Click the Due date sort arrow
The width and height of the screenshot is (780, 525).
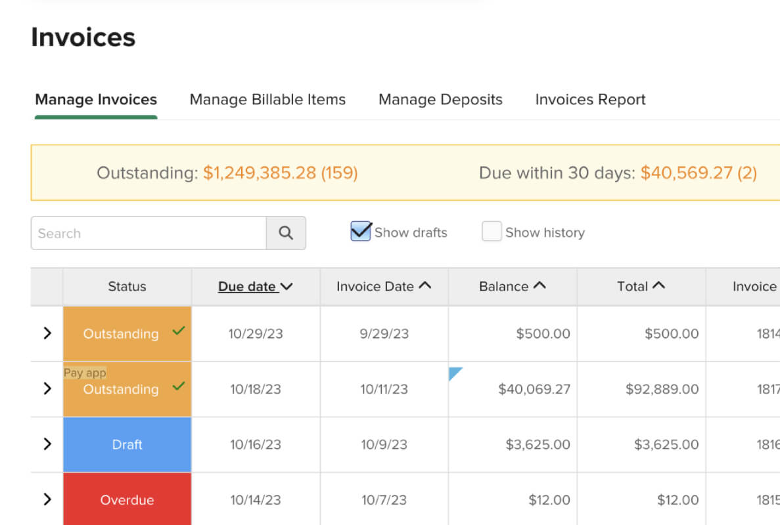[x=287, y=287]
